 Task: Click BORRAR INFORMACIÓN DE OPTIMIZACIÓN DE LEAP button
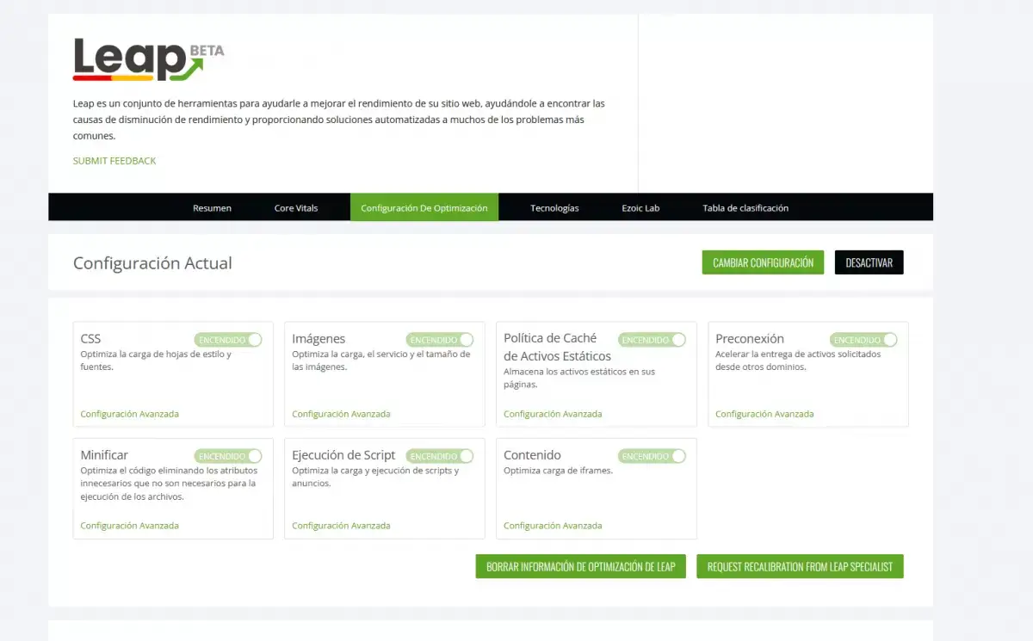(581, 566)
